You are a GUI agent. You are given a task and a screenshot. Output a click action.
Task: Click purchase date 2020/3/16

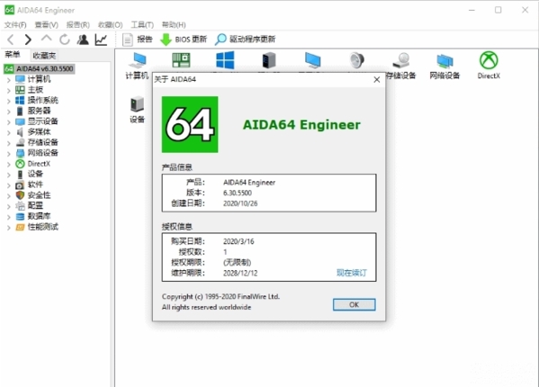[x=238, y=241]
